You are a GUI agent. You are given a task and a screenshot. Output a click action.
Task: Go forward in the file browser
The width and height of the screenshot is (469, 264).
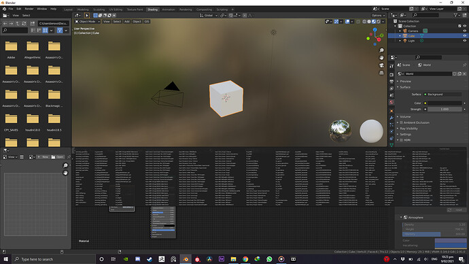click(11, 23)
